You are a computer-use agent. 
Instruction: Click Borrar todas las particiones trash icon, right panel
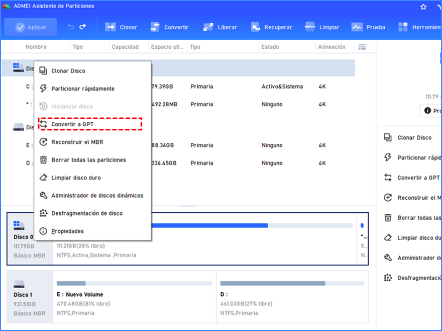(388, 218)
